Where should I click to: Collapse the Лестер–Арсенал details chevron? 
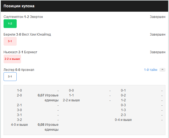(x=162, y=70)
